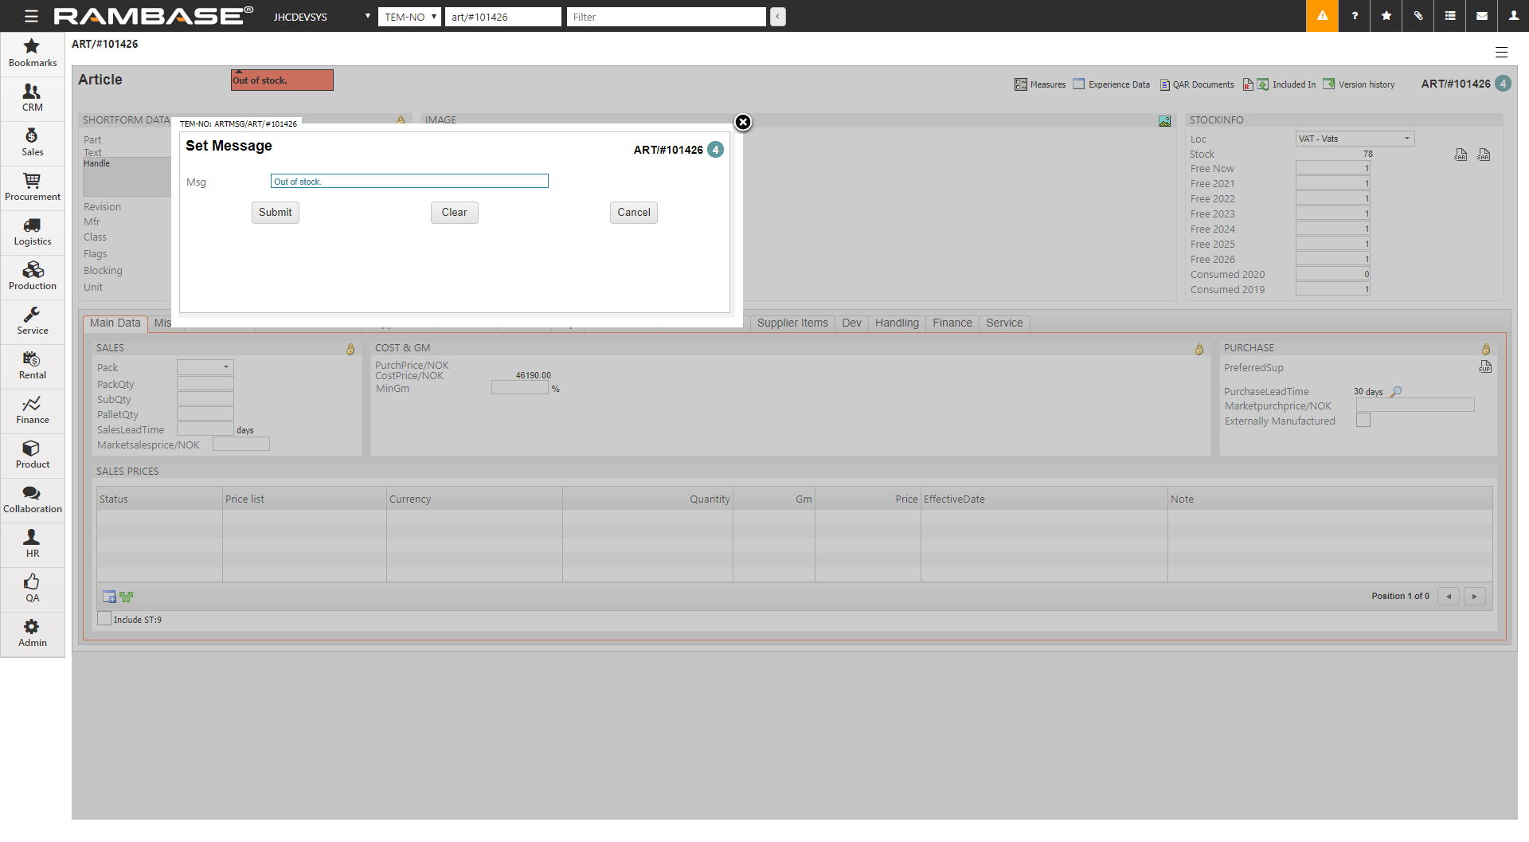Switch to the Finance tab
The width and height of the screenshot is (1529, 842).
(x=952, y=323)
